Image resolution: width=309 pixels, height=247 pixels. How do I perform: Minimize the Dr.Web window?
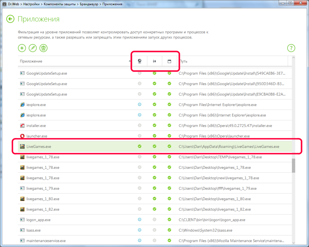pyautogui.click(x=283, y=3)
